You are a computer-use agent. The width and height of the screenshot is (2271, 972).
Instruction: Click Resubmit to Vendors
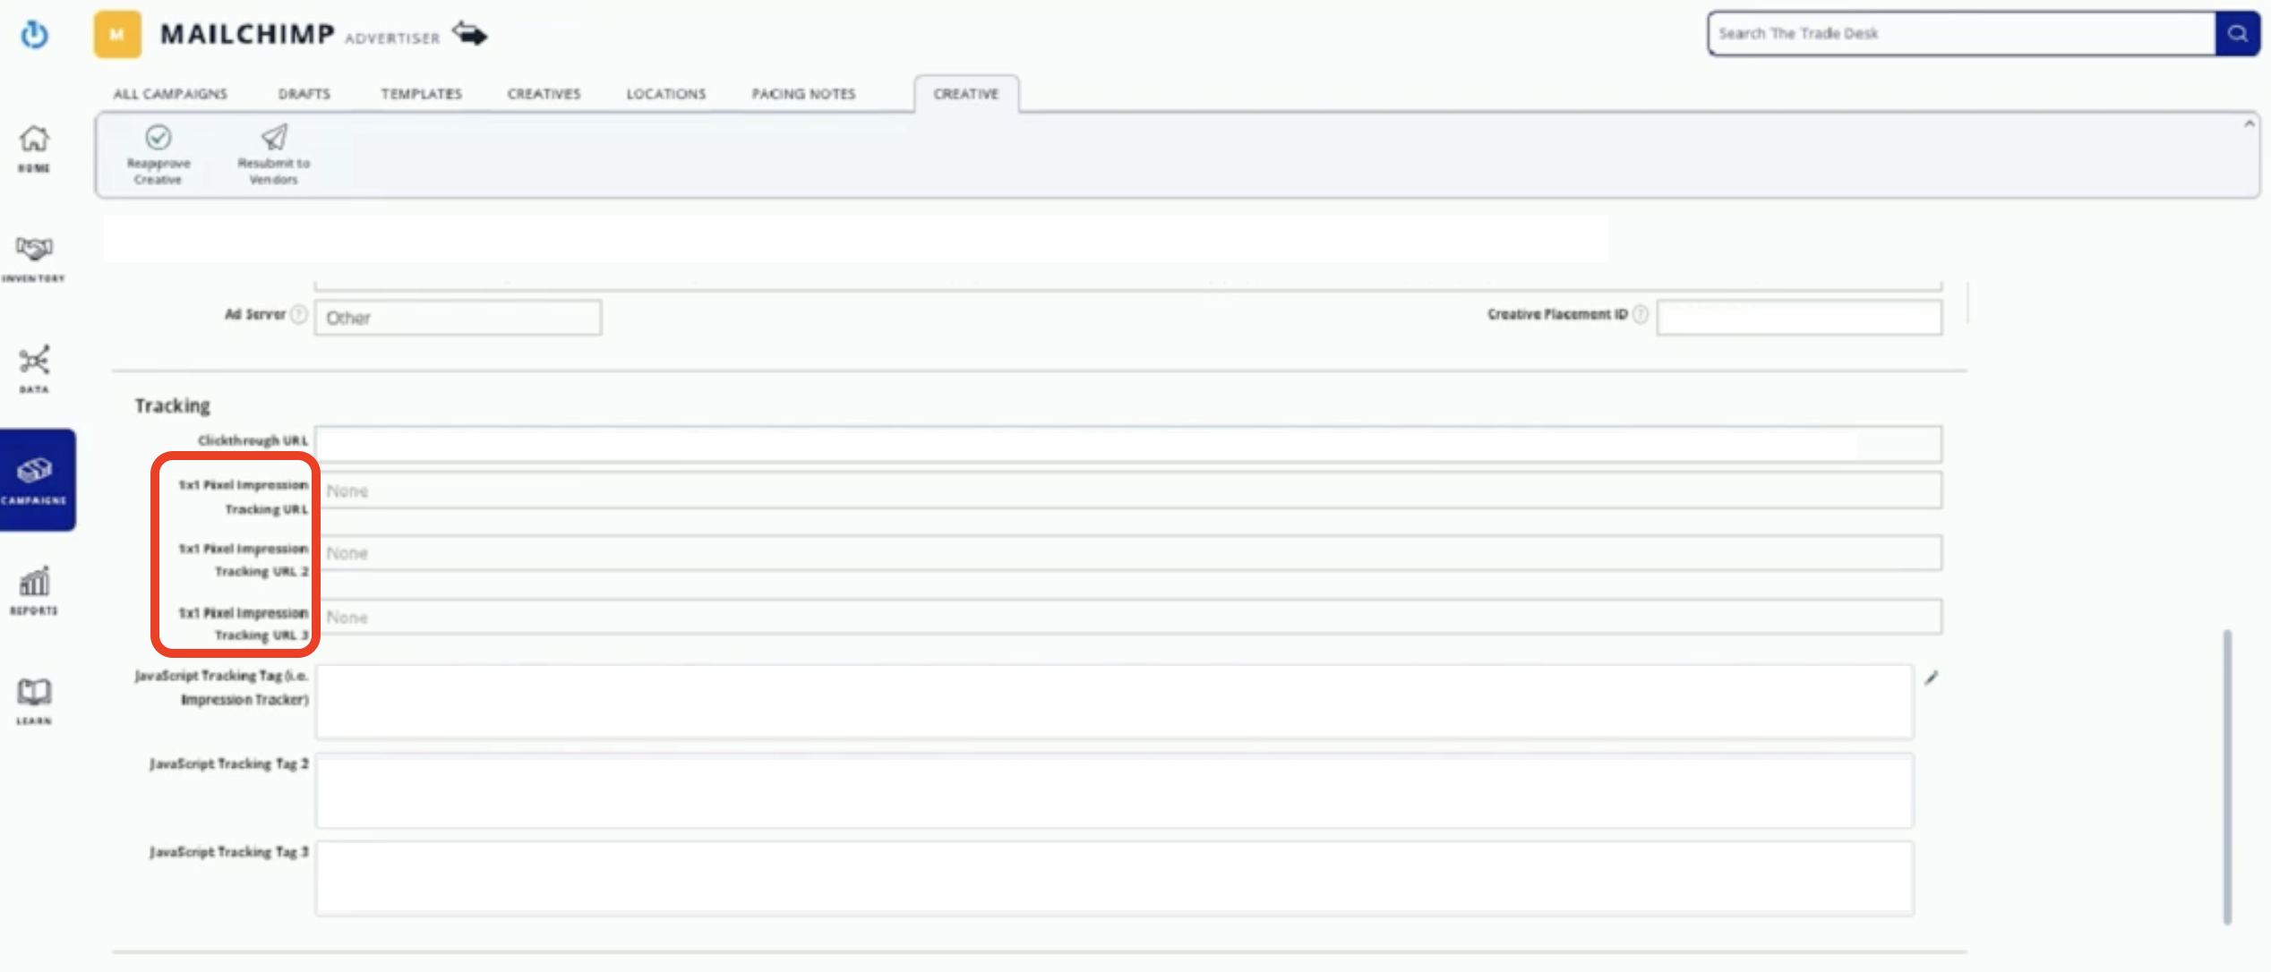tap(272, 155)
